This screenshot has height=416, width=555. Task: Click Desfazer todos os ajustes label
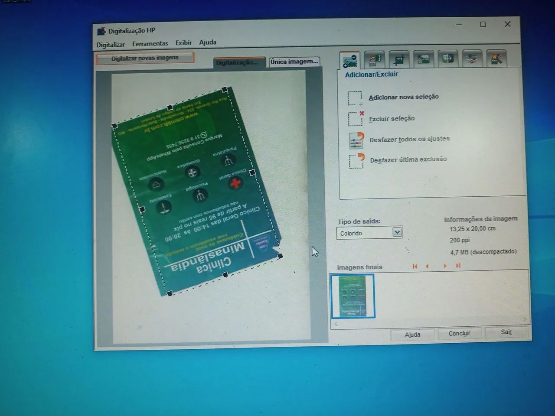click(409, 139)
